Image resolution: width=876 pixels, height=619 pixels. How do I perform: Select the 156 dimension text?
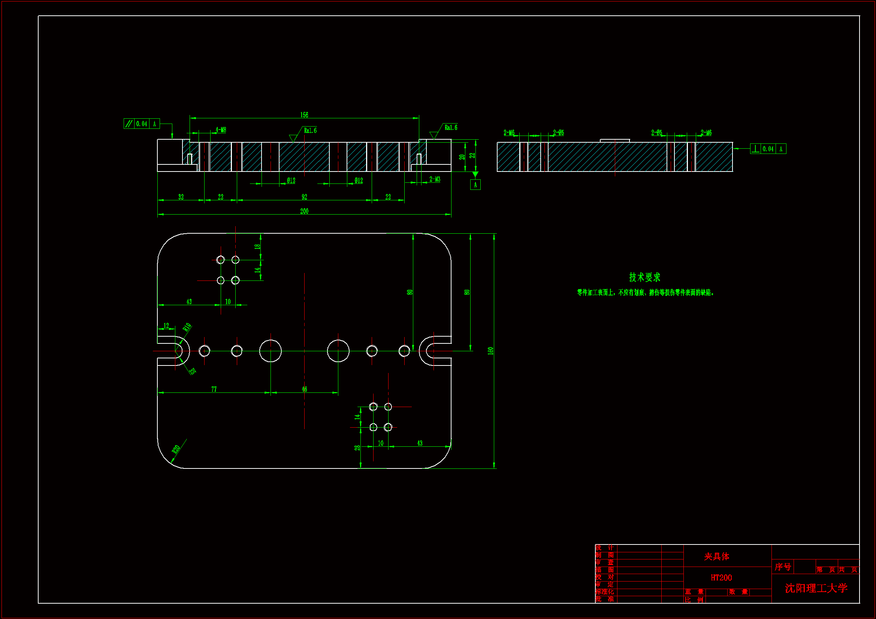click(304, 115)
